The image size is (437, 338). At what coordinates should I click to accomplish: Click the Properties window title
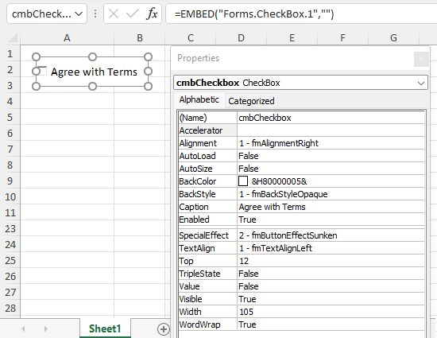198,58
